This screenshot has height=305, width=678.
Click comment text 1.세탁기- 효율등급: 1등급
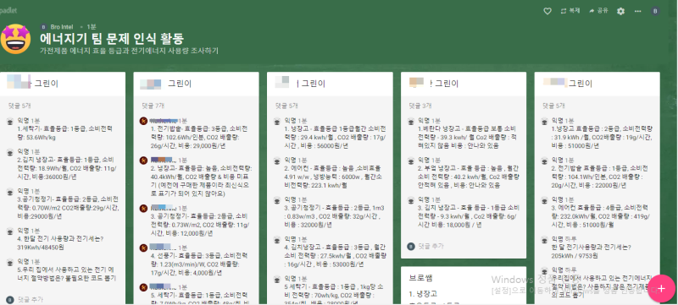pos(65,133)
